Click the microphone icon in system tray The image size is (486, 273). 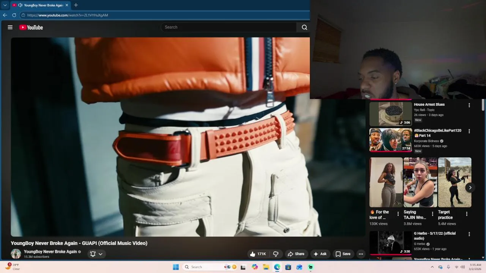point(448,267)
